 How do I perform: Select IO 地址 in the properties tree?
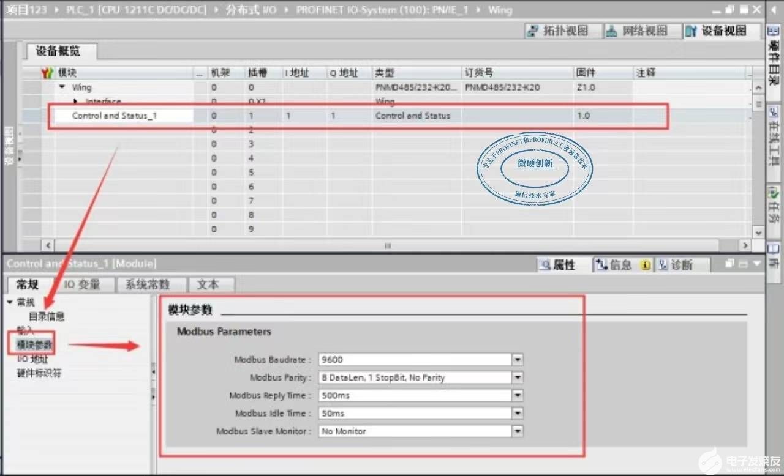[32, 360]
